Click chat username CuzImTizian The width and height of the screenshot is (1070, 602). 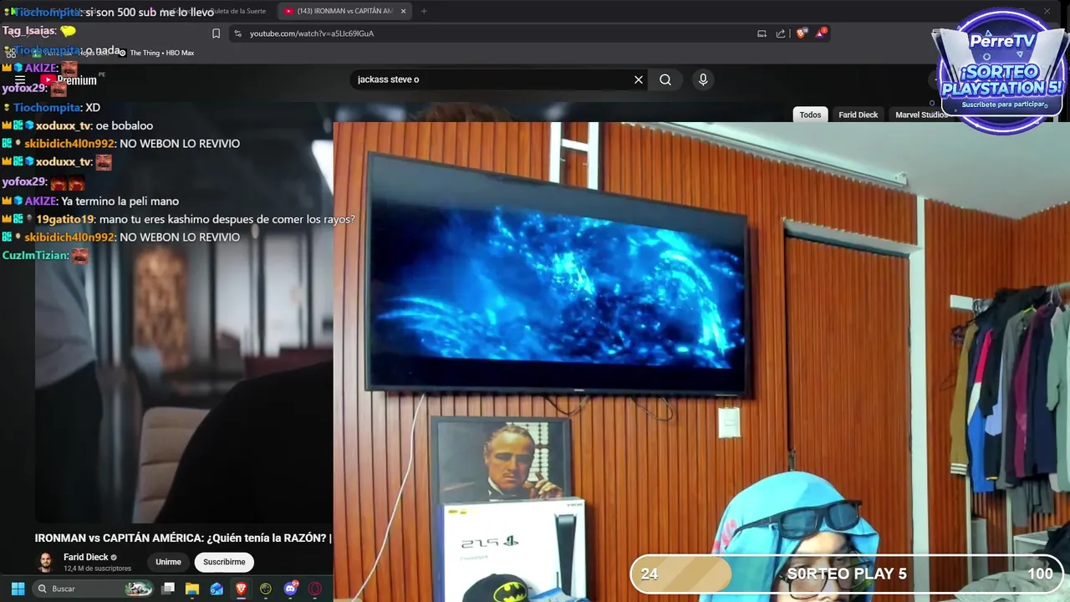click(x=34, y=255)
